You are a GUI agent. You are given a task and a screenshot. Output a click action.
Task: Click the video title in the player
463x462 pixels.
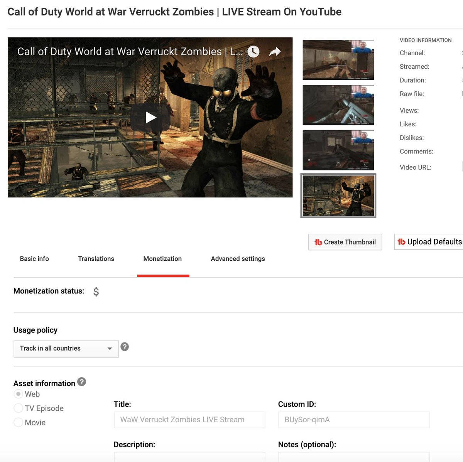[130, 52]
